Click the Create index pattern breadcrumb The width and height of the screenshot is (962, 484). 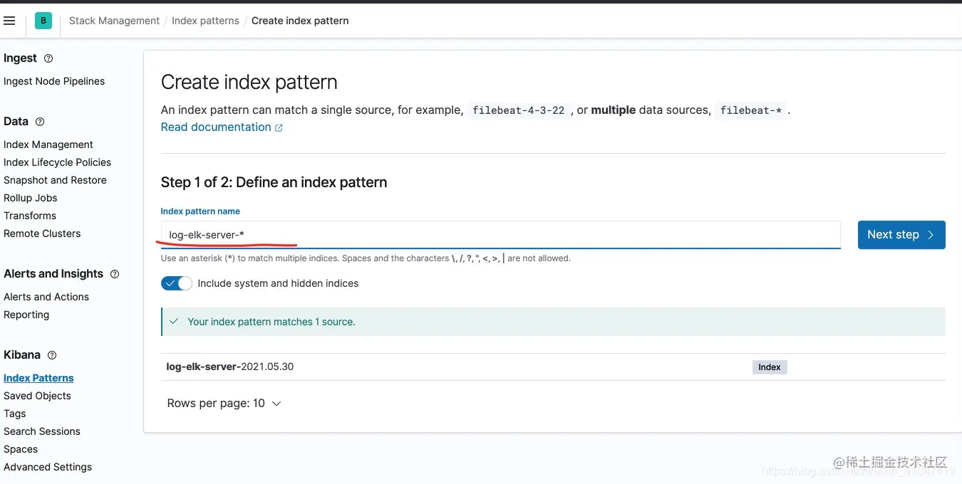pyautogui.click(x=300, y=21)
